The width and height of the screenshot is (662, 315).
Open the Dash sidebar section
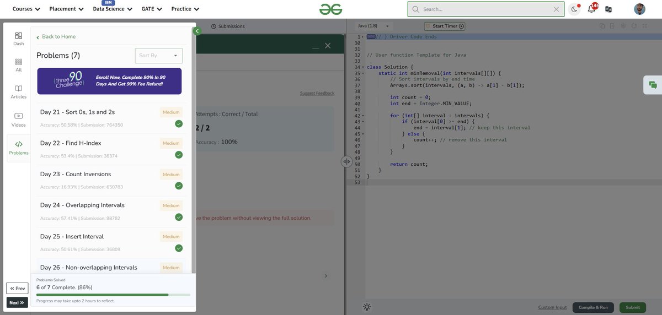pos(18,39)
